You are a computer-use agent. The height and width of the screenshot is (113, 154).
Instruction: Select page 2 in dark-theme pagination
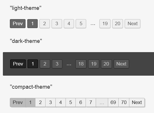point(45,64)
